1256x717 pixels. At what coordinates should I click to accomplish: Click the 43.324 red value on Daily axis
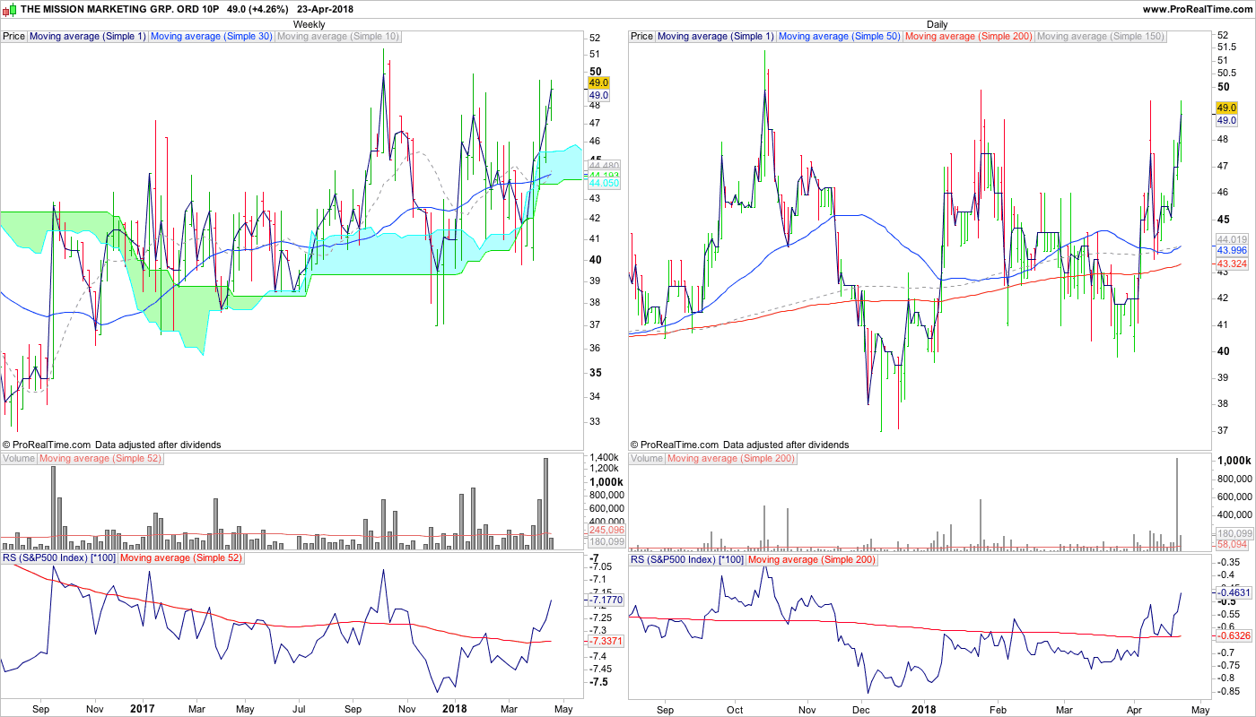[1233, 264]
